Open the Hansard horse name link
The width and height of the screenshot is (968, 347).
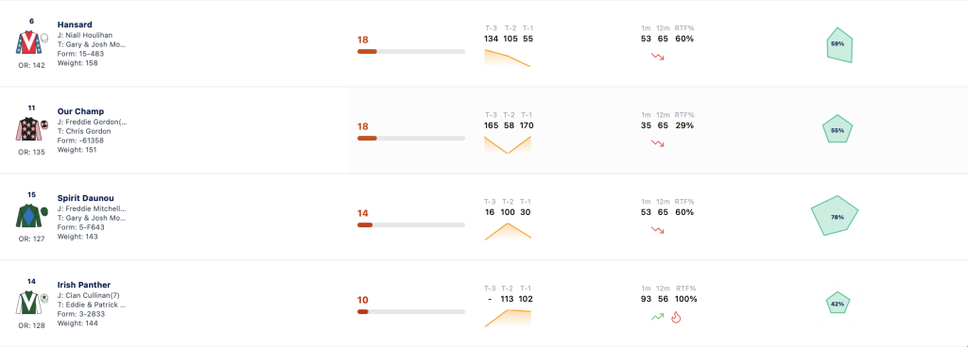point(75,25)
